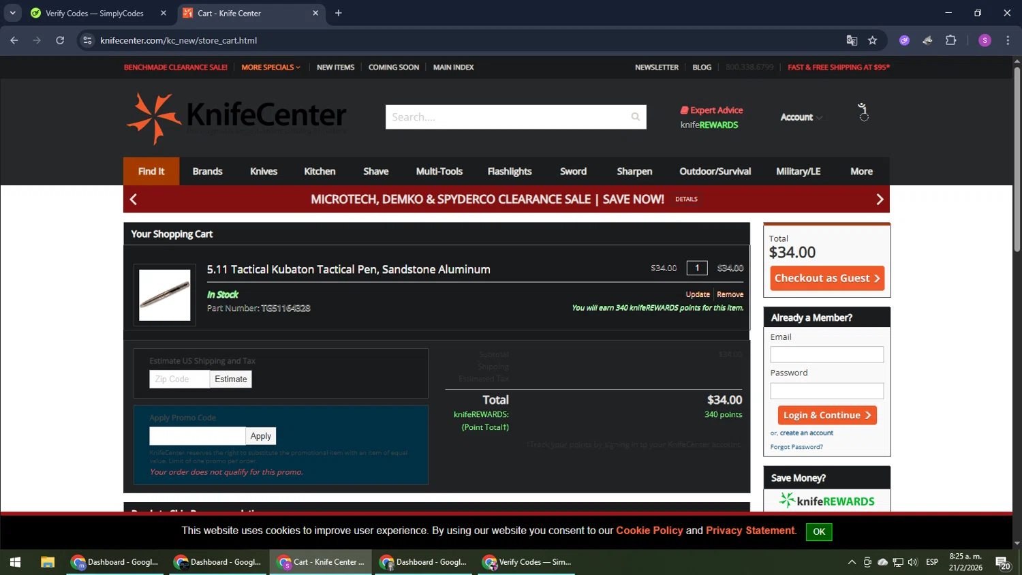Expand the More Specials dropdown
The width and height of the screenshot is (1022, 575).
point(270,67)
